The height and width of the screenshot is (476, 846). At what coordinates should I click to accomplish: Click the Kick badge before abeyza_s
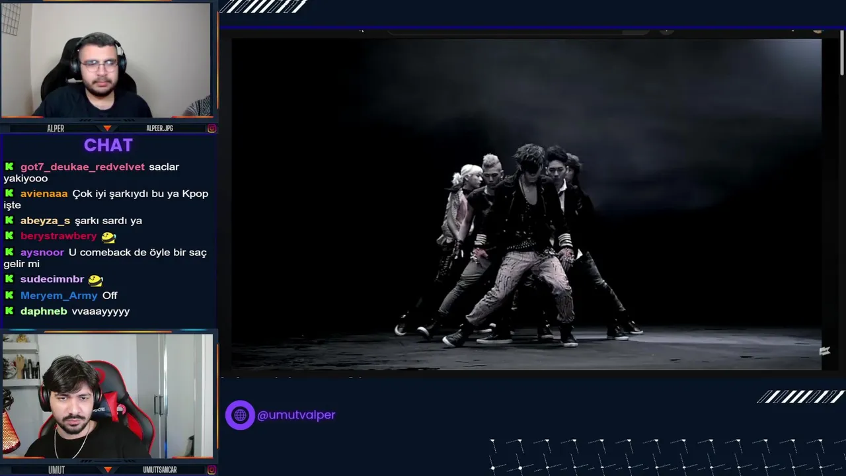click(x=9, y=220)
